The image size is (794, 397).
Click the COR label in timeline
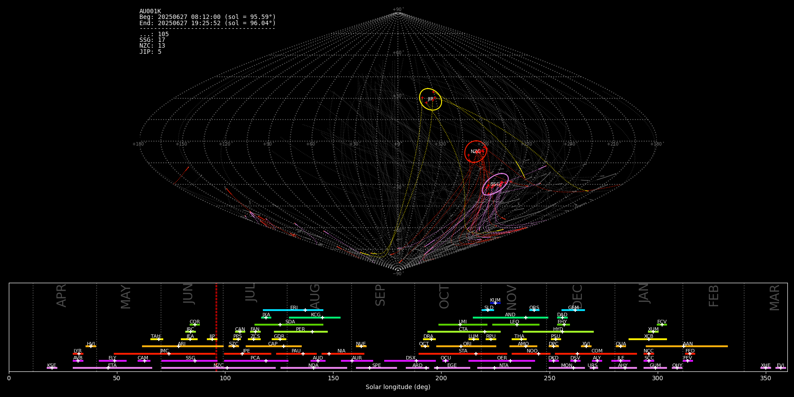(x=195, y=322)
